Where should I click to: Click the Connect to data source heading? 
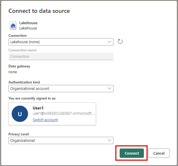pyautogui.click(x=39, y=11)
